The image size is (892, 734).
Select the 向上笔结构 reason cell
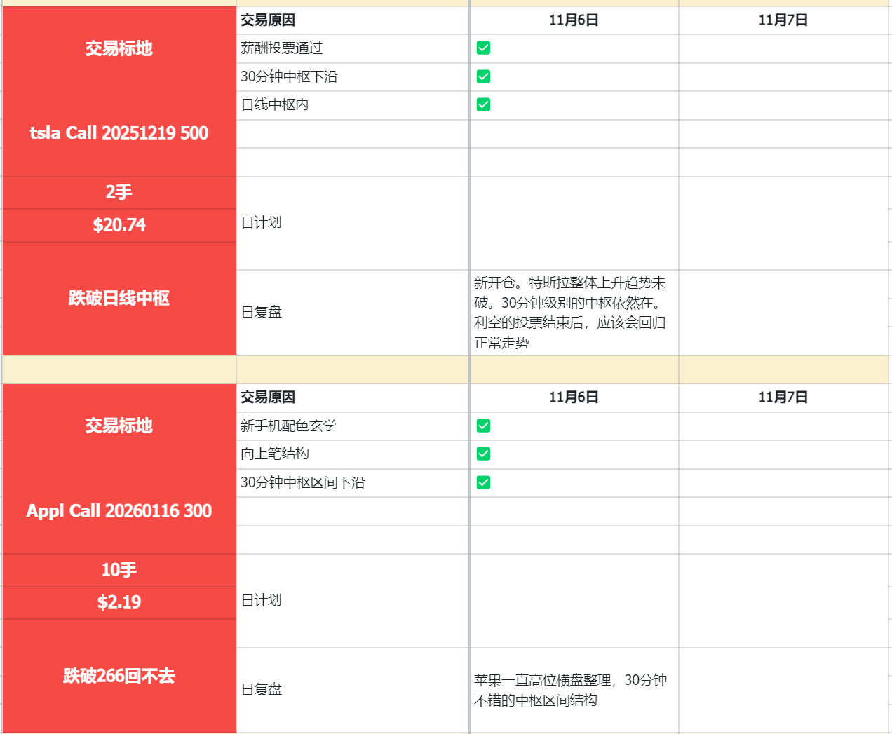tap(353, 454)
